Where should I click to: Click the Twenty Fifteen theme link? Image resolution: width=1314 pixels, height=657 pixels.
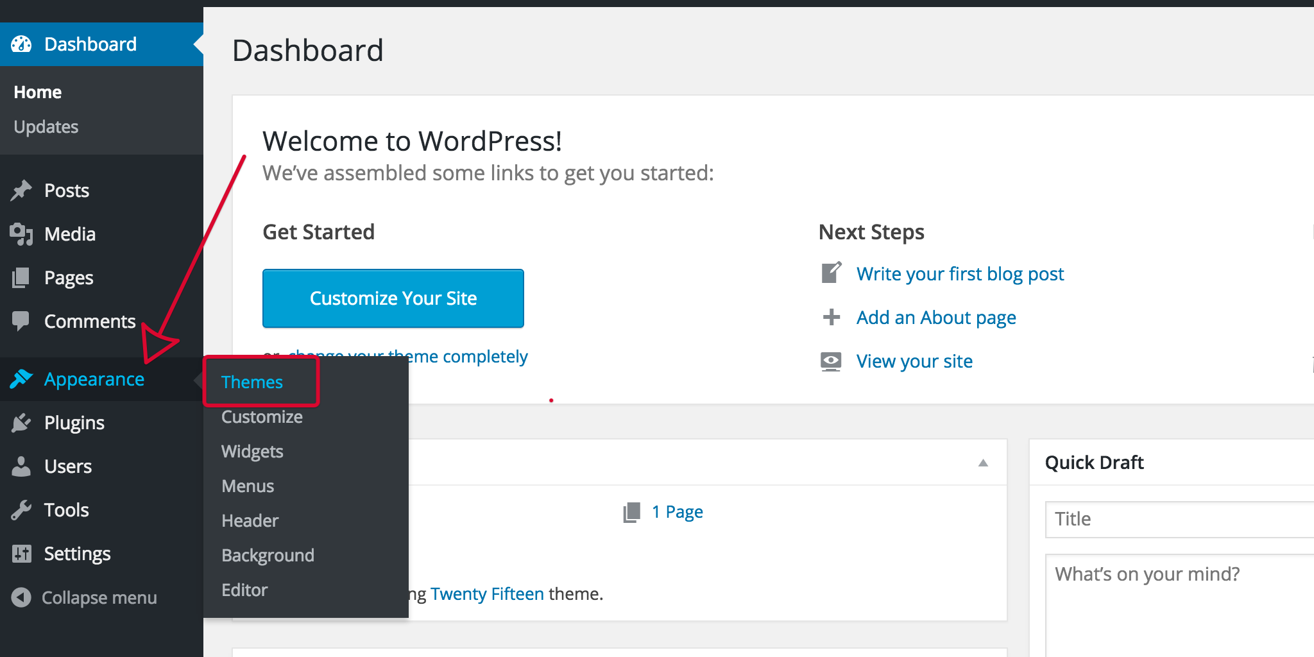pyautogui.click(x=487, y=593)
